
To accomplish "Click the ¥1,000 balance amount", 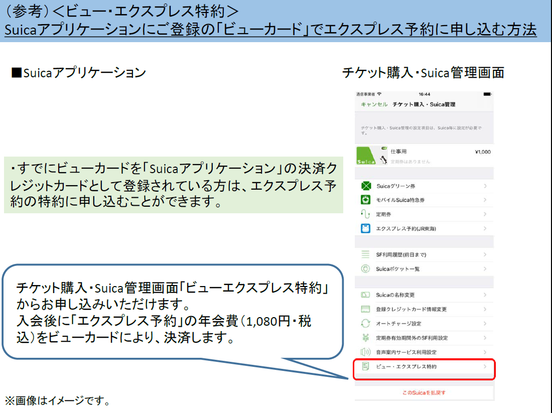I will (483, 152).
